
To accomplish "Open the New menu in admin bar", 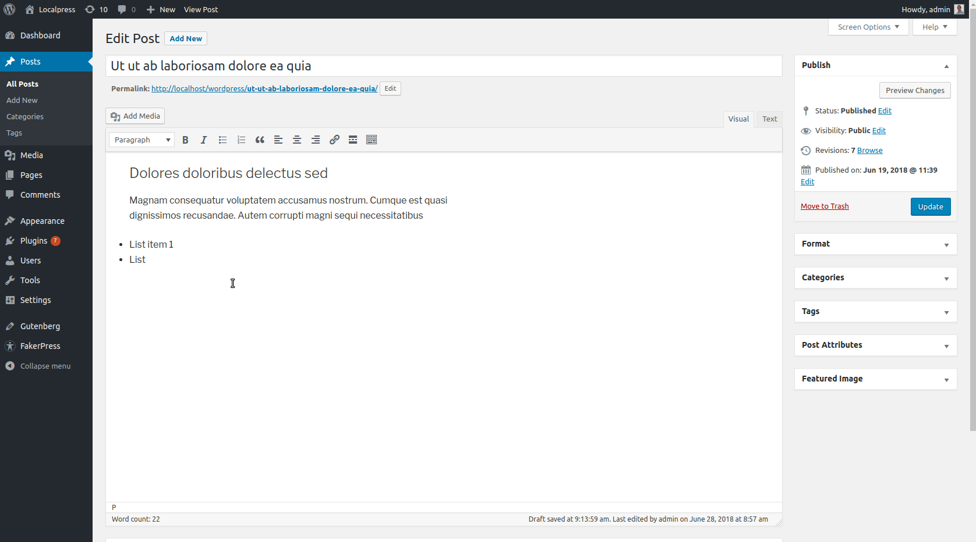I will point(161,9).
